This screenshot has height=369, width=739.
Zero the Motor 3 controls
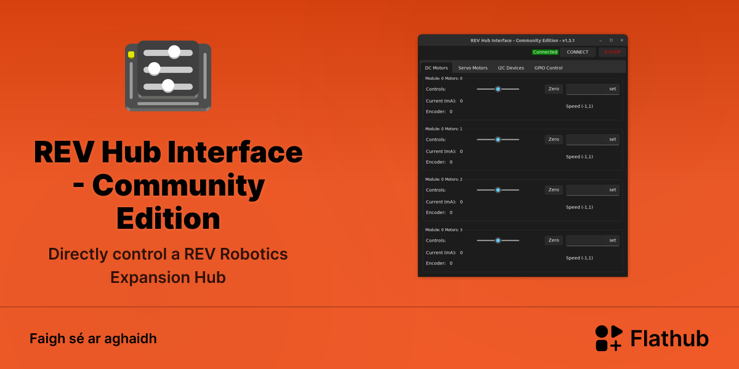[x=554, y=240]
